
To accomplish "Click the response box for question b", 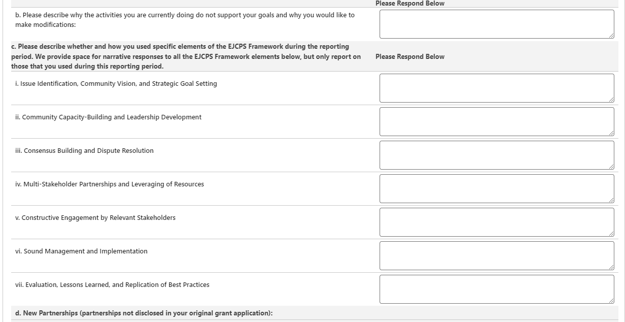I will (x=496, y=24).
